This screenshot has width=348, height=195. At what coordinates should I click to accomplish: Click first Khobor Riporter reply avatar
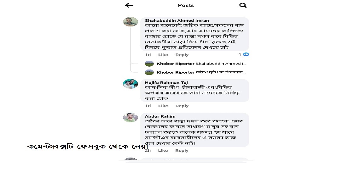(x=149, y=64)
